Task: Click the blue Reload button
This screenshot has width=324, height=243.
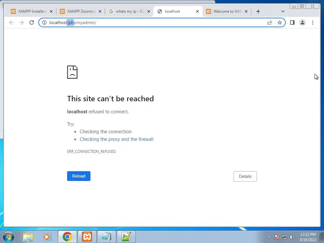Action: coord(79,176)
